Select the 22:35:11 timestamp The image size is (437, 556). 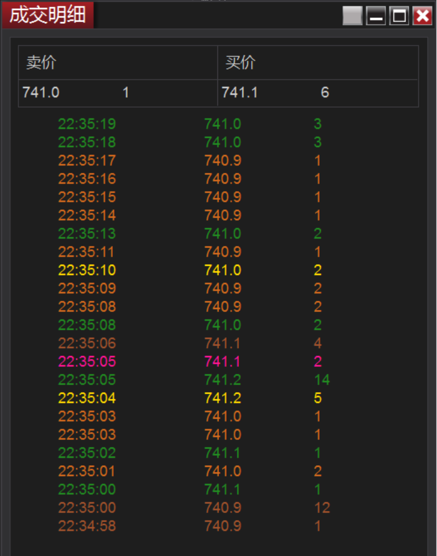pos(87,252)
